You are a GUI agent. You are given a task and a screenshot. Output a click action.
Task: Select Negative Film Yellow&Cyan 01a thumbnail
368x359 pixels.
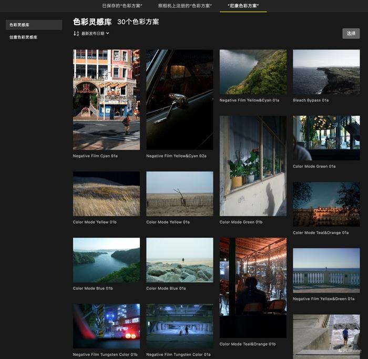(x=253, y=72)
